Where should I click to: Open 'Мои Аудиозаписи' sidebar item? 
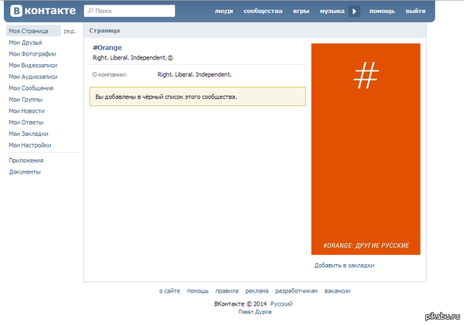(x=32, y=76)
